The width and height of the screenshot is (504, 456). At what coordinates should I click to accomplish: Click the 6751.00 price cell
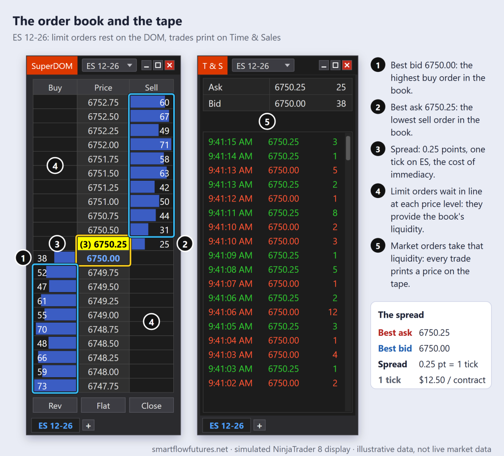[x=103, y=201]
